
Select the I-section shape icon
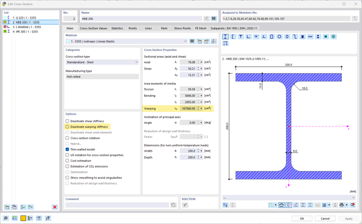(225, 37)
